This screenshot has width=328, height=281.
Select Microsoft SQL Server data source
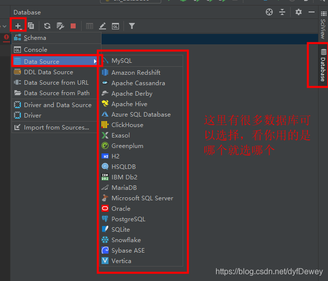pyautogui.click(x=142, y=198)
